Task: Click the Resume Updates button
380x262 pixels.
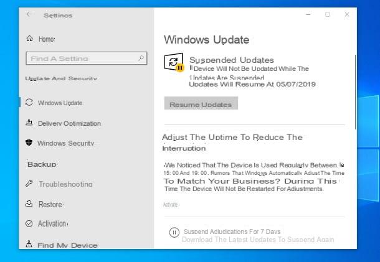Action: (x=201, y=103)
